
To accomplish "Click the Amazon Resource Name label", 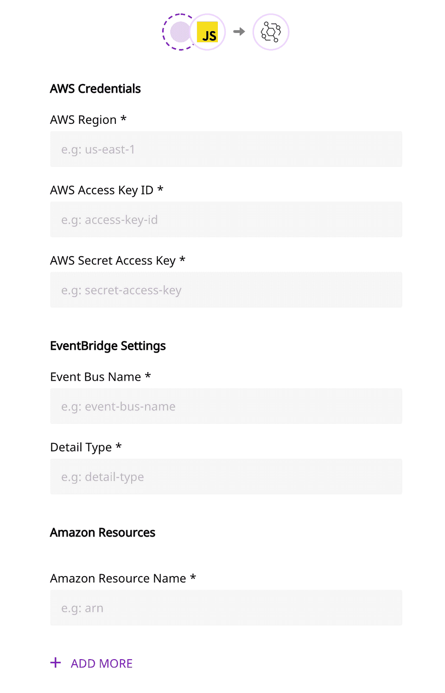I will click(x=118, y=578).
